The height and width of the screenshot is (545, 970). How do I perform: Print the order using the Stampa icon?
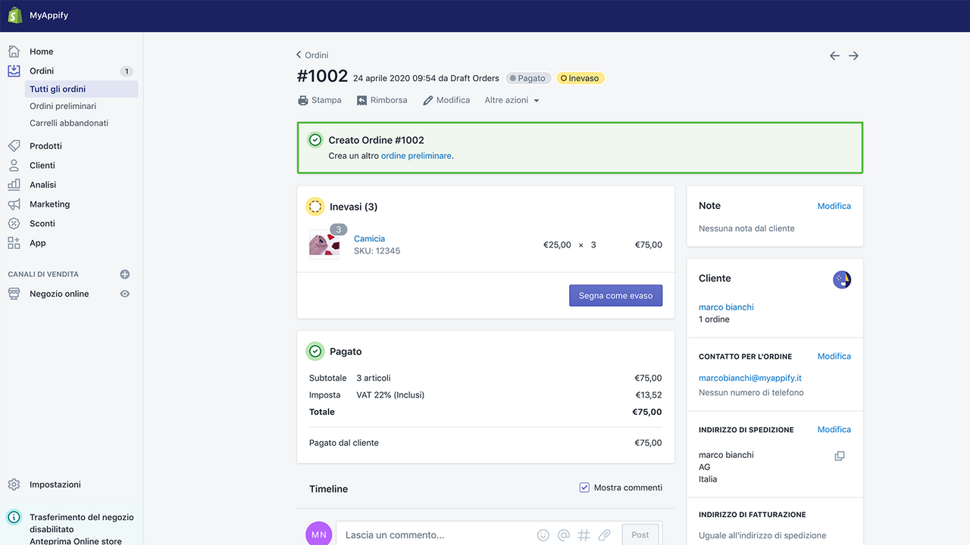(x=303, y=99)
